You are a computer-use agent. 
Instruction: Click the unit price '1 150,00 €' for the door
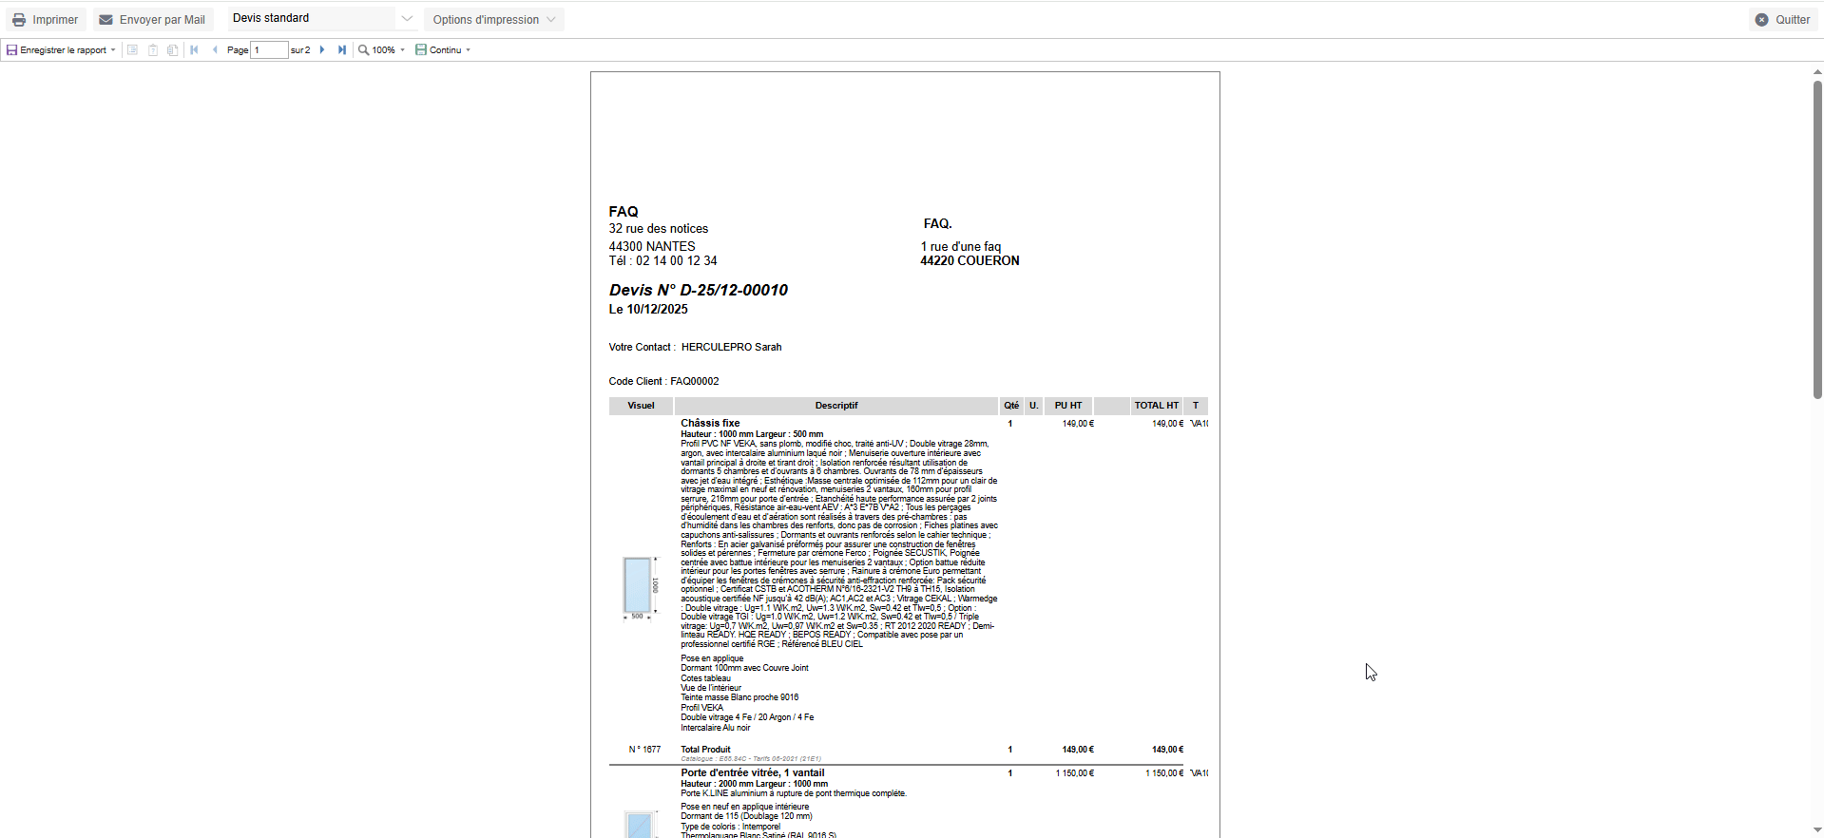(x=1075, y=773)
